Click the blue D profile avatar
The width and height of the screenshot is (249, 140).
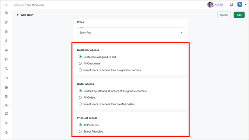(240, 4)
